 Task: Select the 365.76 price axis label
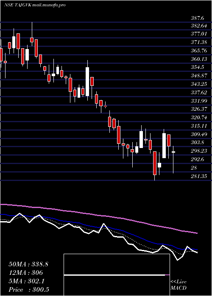click(x=199, y=51)
